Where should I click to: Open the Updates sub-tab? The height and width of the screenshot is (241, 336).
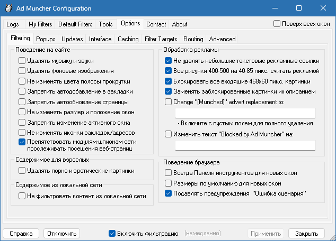[72, 39]
